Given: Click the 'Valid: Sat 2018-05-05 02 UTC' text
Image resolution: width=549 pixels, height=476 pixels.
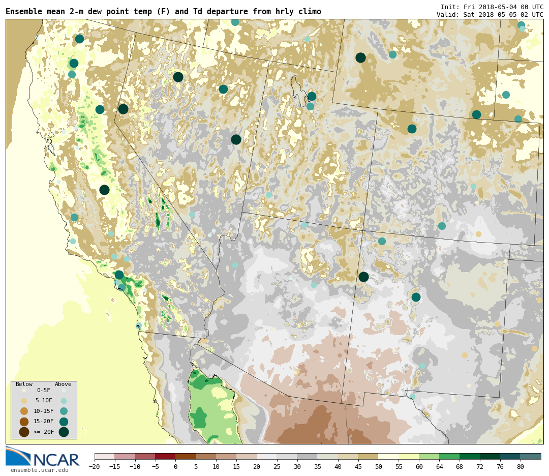Looking at the screenshot, I should coord(490,15).
